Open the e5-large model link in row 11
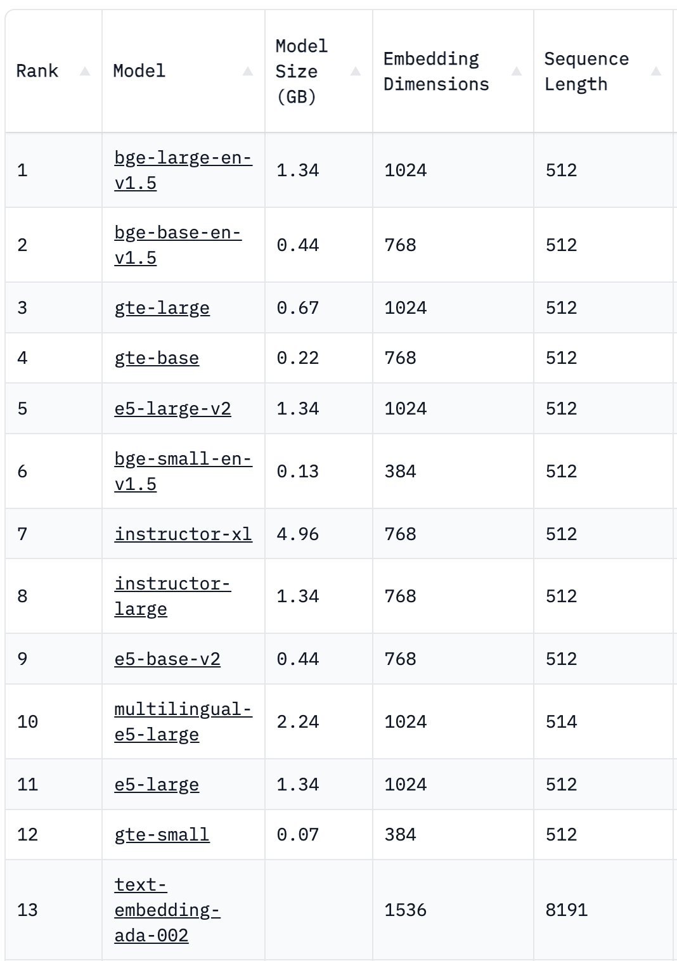 click(x=157, y=785)
